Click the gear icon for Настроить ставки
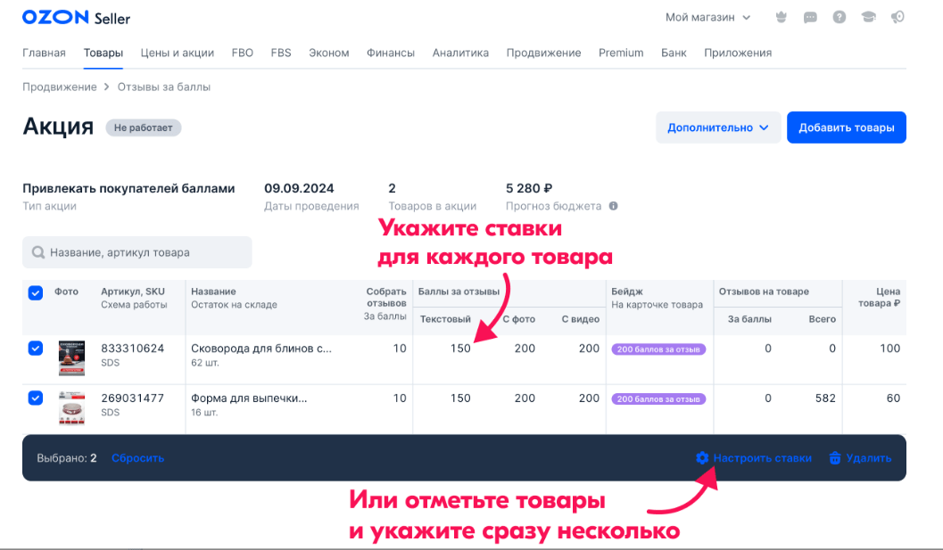 pyautogui.click(x=702, y=458)
